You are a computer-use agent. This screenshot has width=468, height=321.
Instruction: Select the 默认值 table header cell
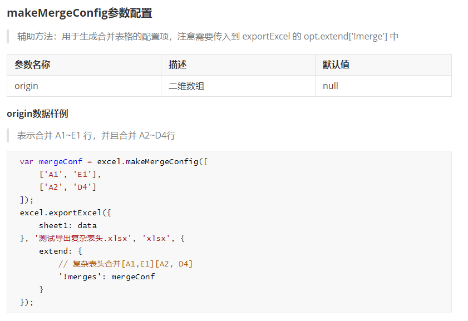[x=336, y=65]
